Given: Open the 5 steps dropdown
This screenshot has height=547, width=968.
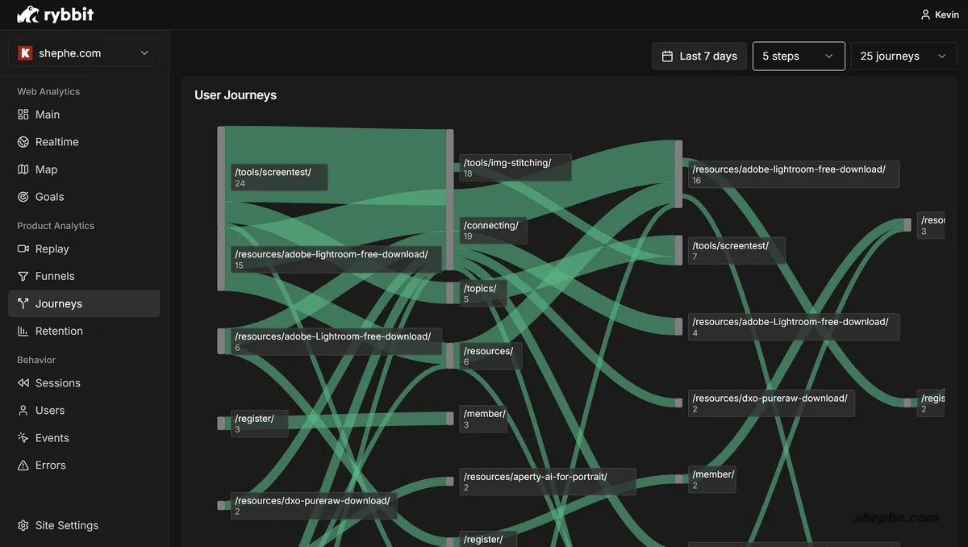Looking at the screenshot, I should [x=798, y=56].
